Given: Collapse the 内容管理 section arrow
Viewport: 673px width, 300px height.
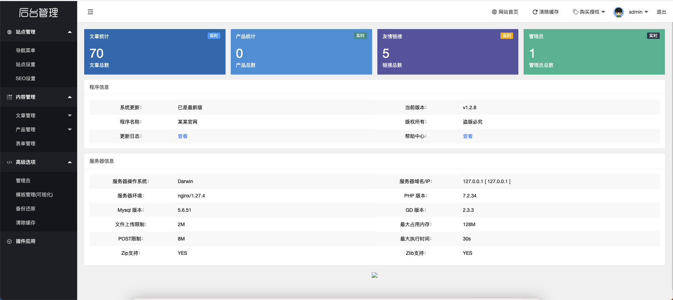Looking at the screenshot, I should [x=70, y=97].
